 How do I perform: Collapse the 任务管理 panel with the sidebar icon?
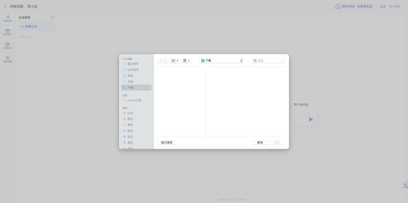tap(53, 18)
